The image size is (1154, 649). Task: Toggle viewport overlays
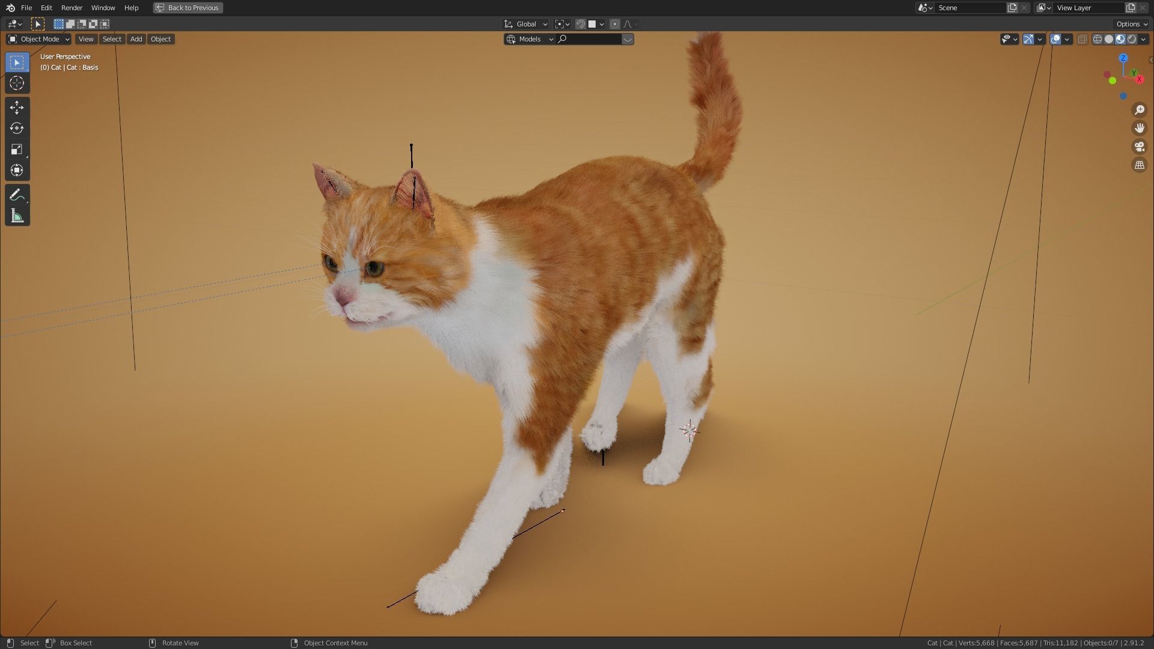pyautogui.click(x=1055, y=39)
